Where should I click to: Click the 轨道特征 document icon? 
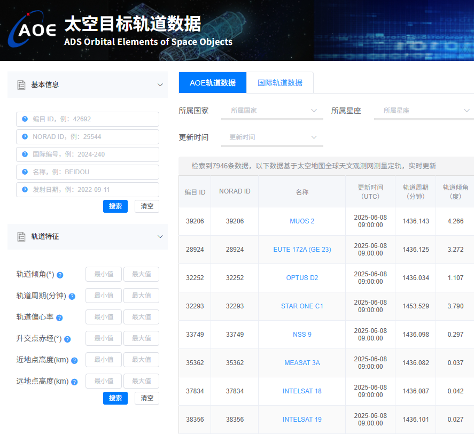coord(21,237)
